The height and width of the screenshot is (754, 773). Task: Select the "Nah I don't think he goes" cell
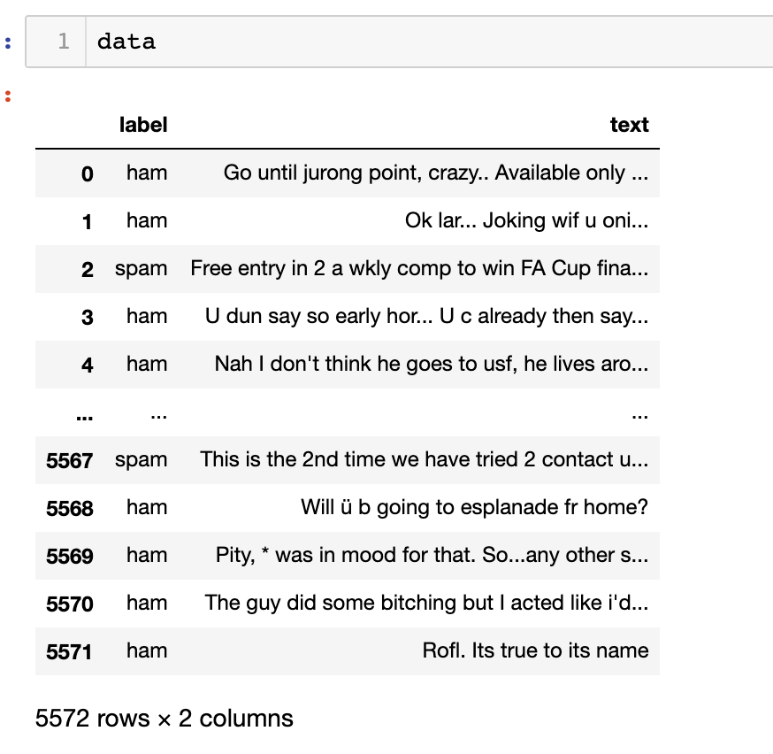coord(431,364)
